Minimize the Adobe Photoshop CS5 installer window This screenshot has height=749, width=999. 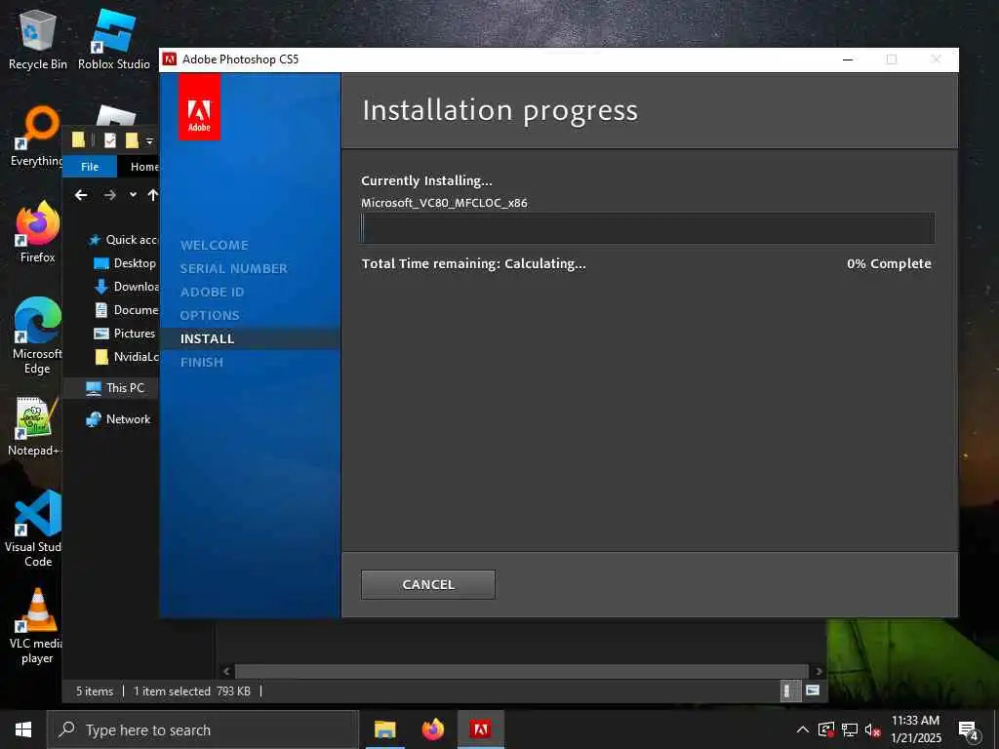(x=848, y=59)
